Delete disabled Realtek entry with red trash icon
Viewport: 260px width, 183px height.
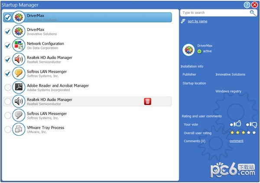pyautogui.click(x=147, y=101)
